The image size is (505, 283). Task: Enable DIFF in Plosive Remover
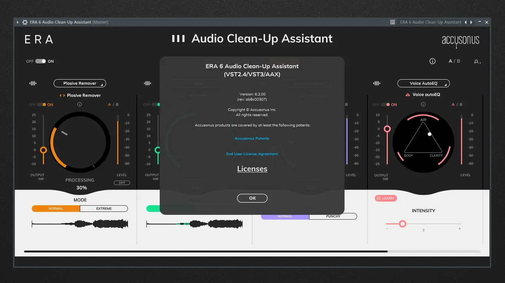122,183
